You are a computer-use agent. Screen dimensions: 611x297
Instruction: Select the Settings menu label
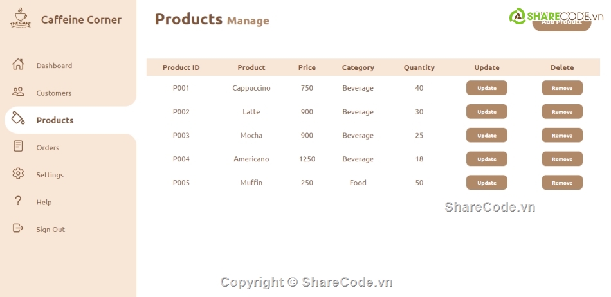coord(50,175)
